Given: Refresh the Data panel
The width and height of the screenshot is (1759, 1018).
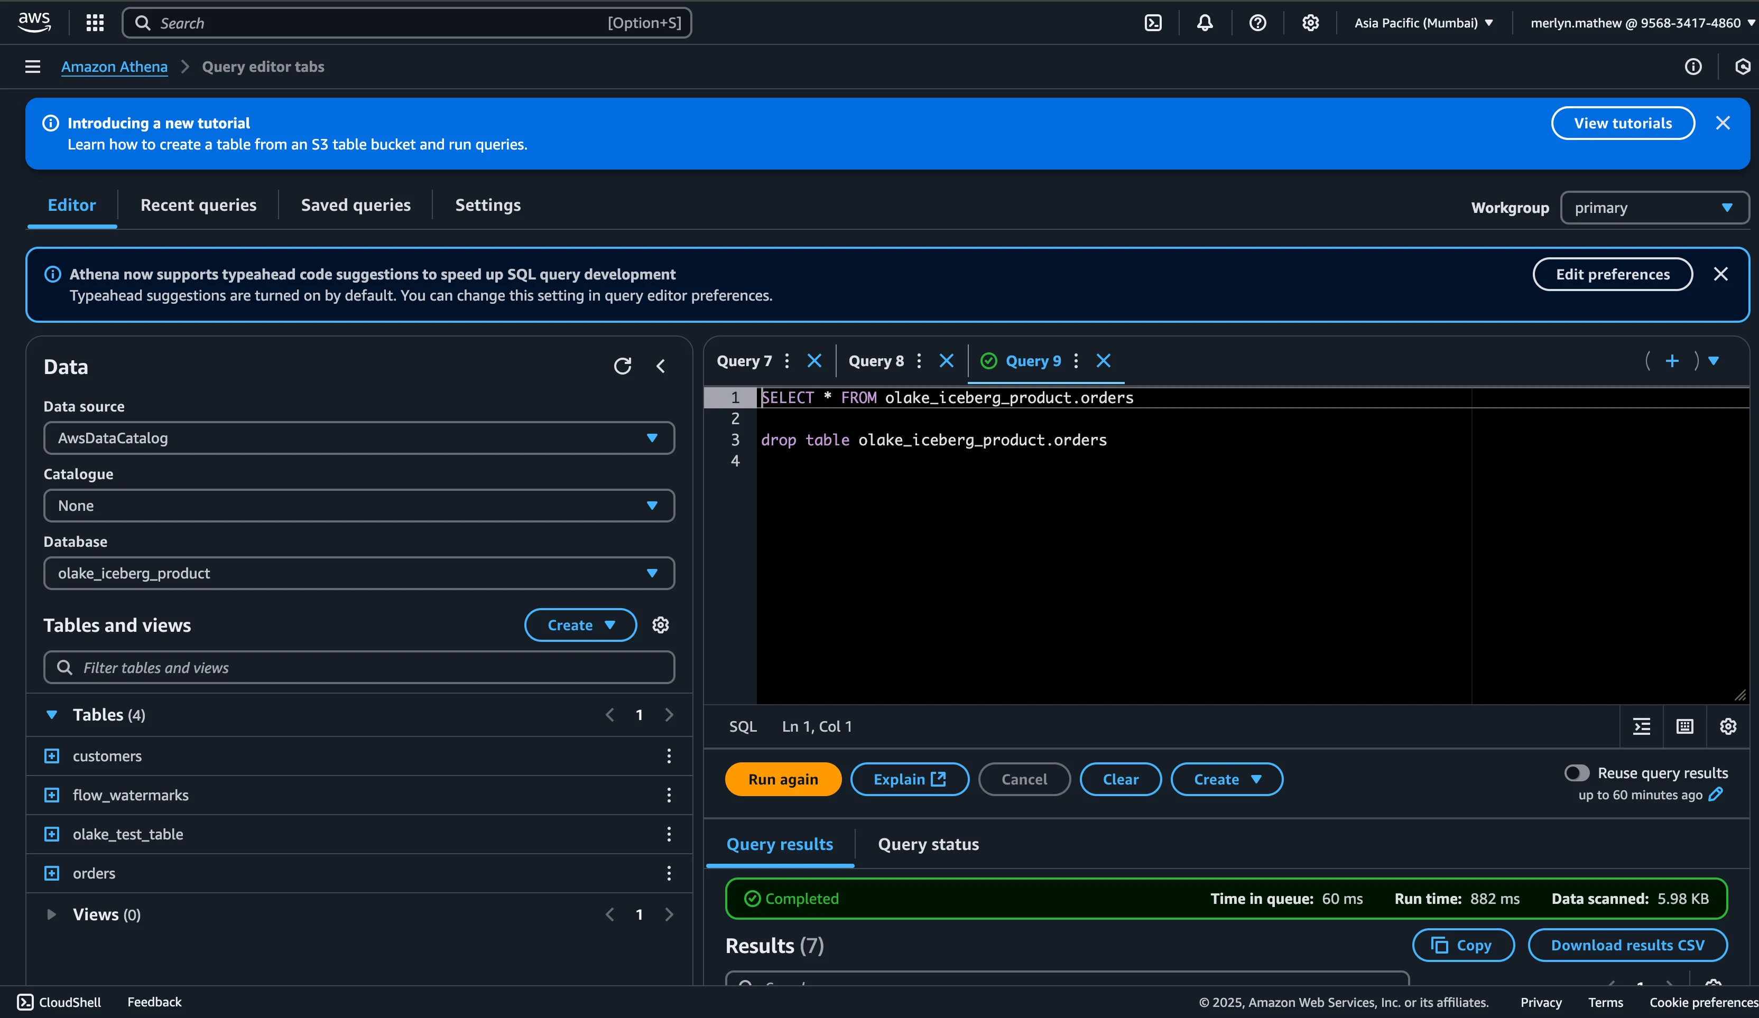Looking at the screenshot, I should pyautogui.click(x=622, y=366).
